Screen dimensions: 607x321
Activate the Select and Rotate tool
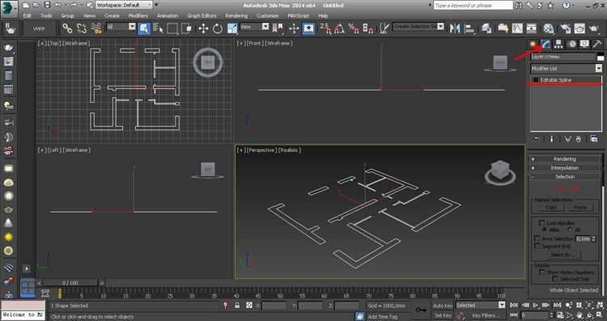(x=218, y=28)
